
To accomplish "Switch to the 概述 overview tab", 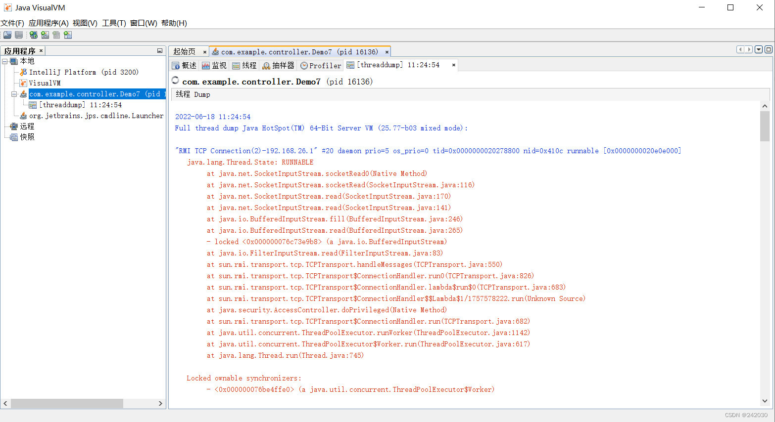I will pyautogui.click(x=185, y=65).
